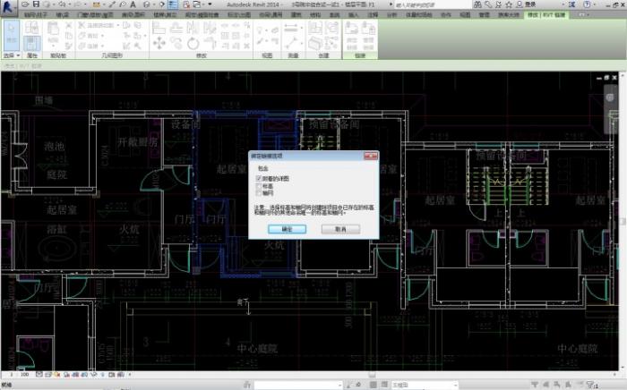Screen dimensions: 627x390
Task: Click the 确定 button in dialog
Action: (286, 229)
